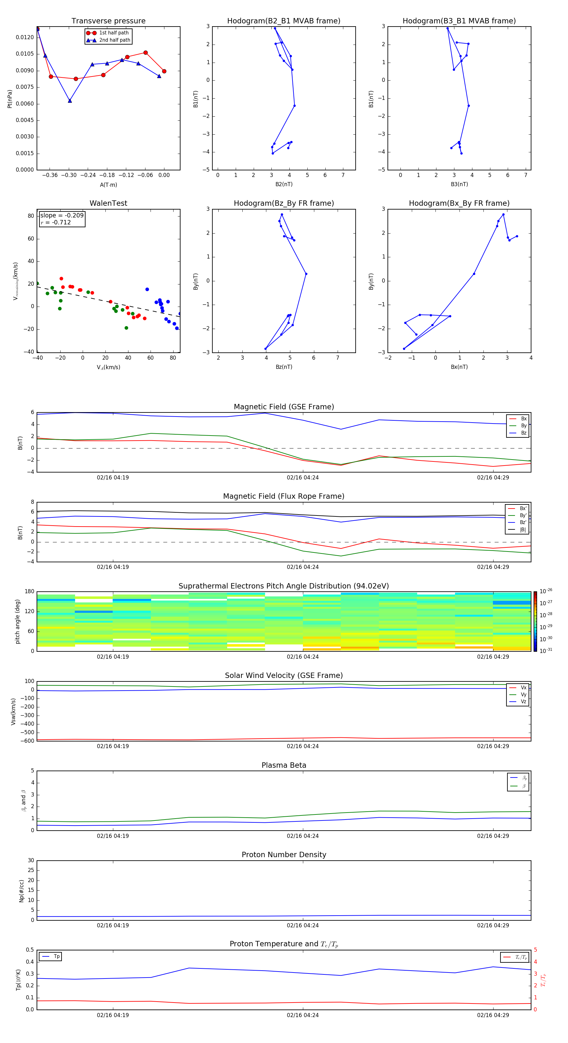Click the "r = -0.712" annotation
This screenshot has width=568, height=1043.
click(56, 222)
